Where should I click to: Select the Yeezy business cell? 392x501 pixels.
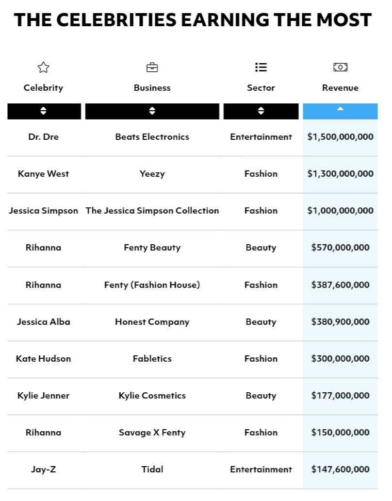click(152, 174)
